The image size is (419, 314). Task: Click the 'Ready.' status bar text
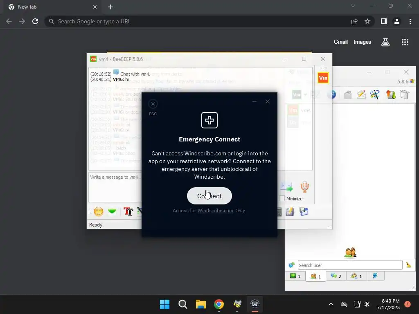tap(96, 225)
